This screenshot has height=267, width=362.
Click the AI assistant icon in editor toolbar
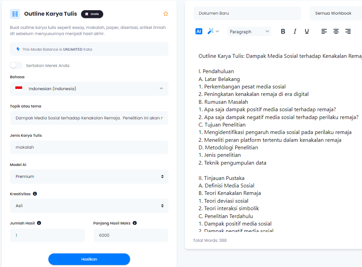[199, 31]
